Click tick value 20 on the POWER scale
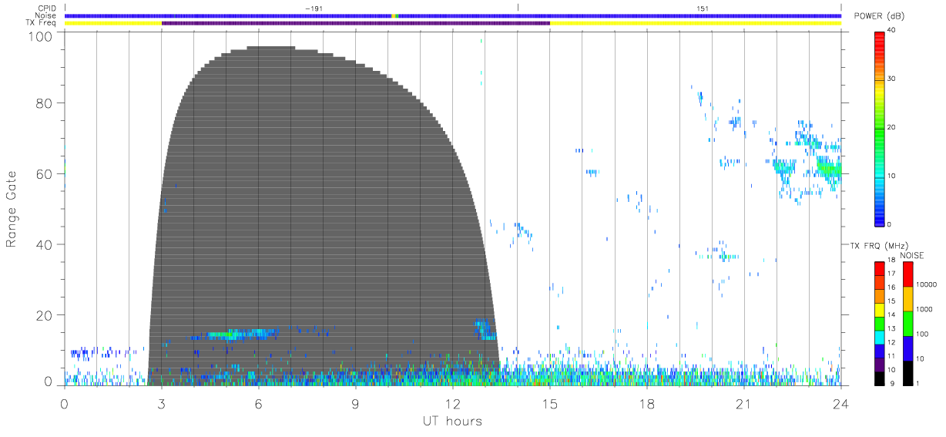946x437 pixels. [892, 128]
